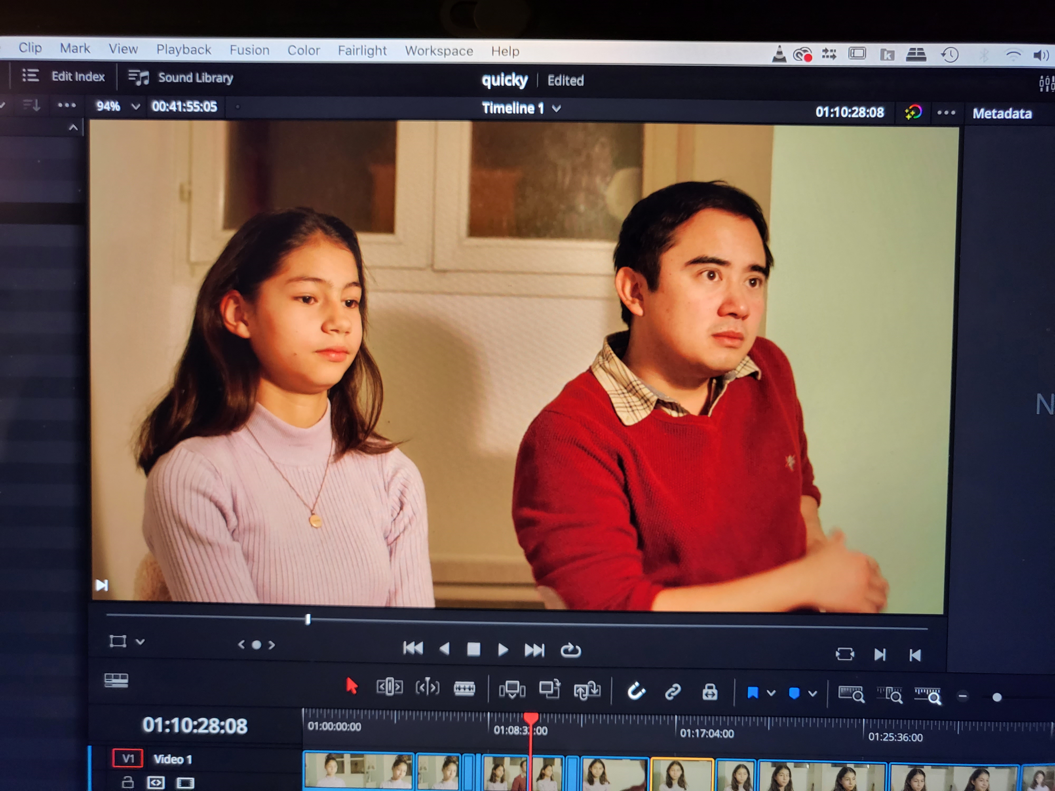The image size is (1055, 791).
Task: Toggle the position lock icon
Action: pyautogui.click(x=710, y=692)
